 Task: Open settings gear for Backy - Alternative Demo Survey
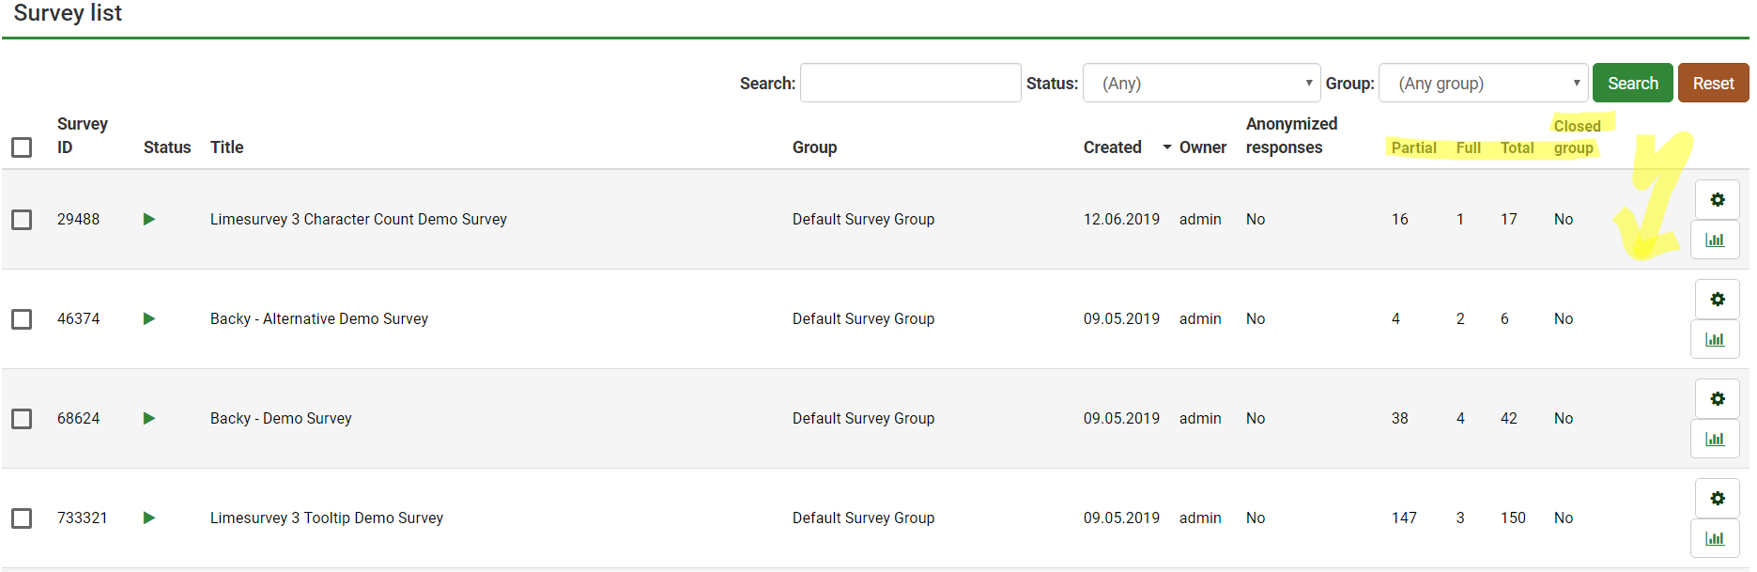(1716, 299)
